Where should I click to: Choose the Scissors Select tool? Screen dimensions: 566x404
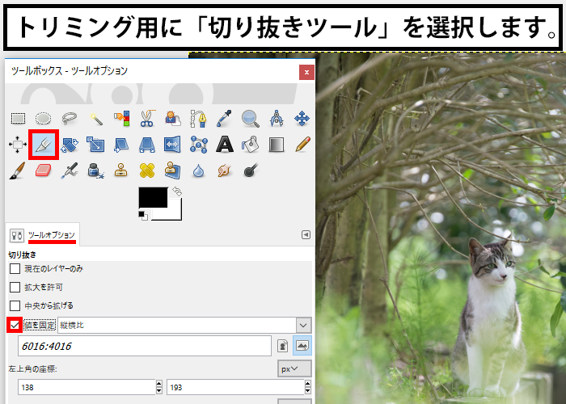pyautogui.click(x=146, y=119)
